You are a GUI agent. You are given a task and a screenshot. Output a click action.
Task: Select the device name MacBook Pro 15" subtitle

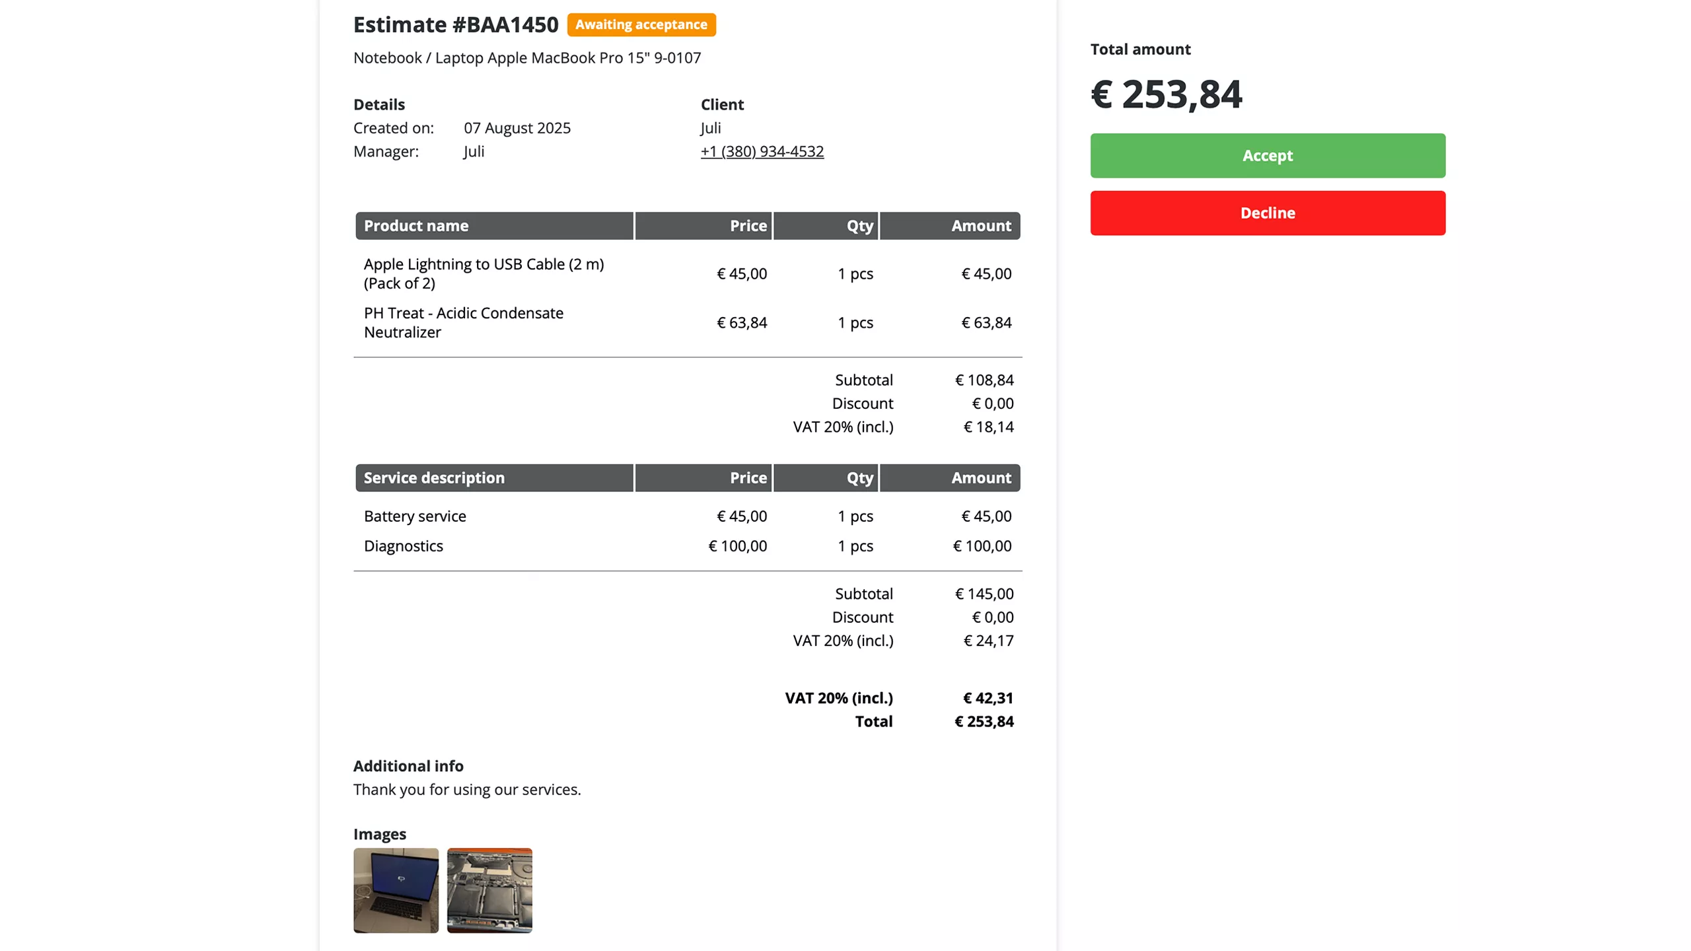[526, 57]
